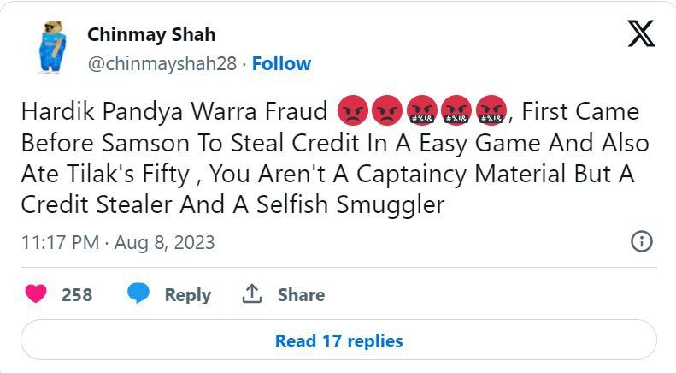Open the tweet info circle icon

click(641, 241)
